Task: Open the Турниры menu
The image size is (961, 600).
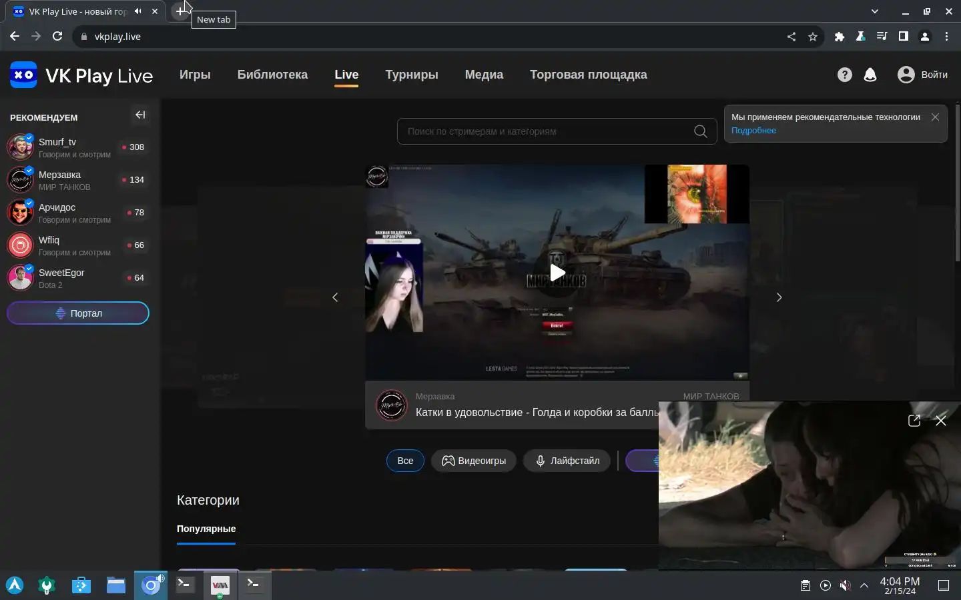Action: [412, 75]
